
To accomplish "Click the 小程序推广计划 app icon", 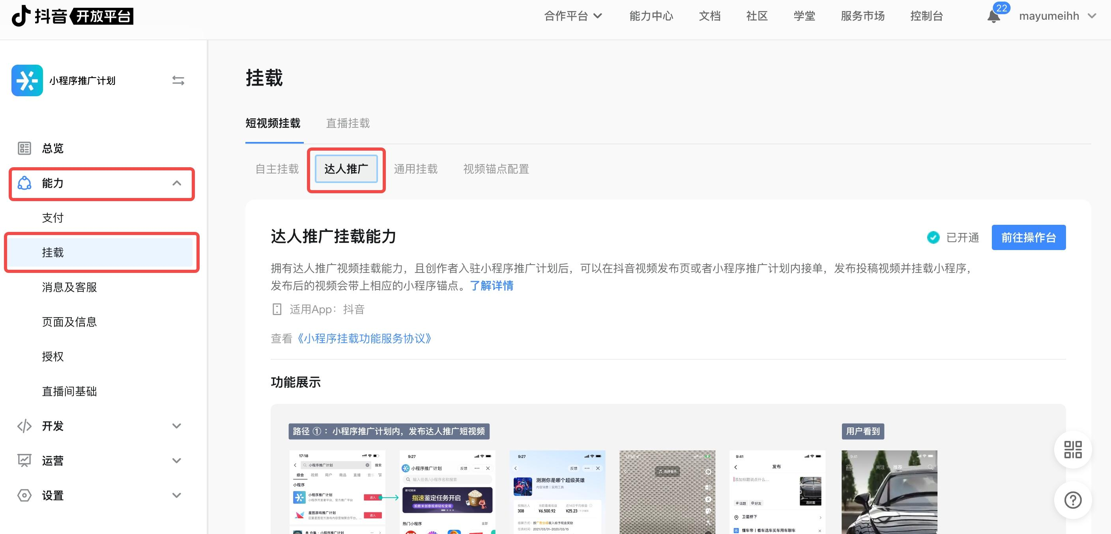I will [x=27, y=80].
